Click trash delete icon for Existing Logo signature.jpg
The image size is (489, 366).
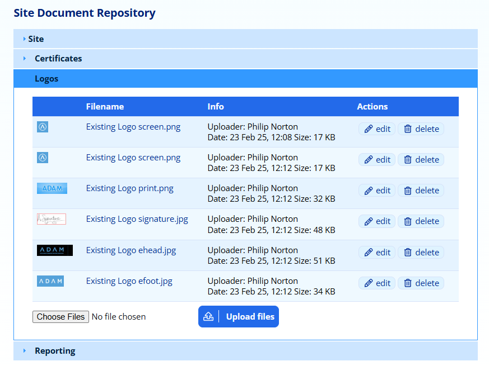408,221
